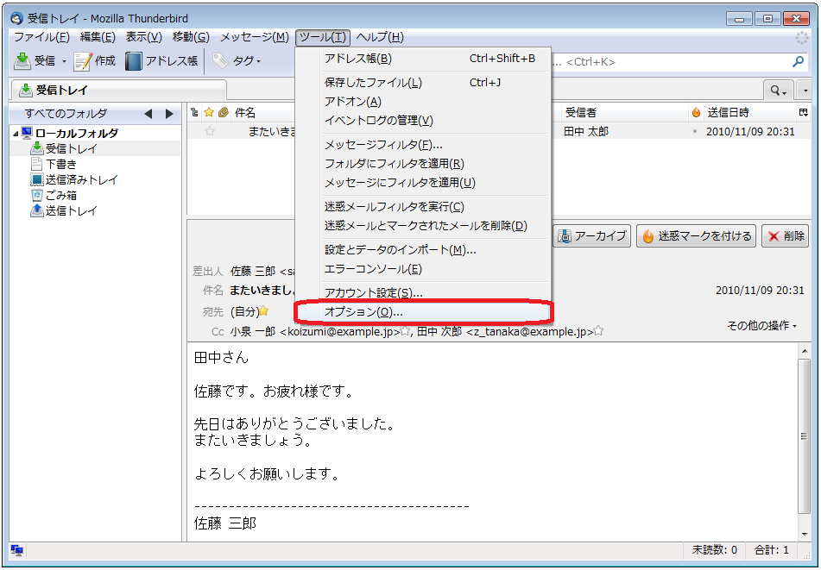Open the ファイル(F) menu
Screen dimensions: 821x570
(x=42, y=37)
